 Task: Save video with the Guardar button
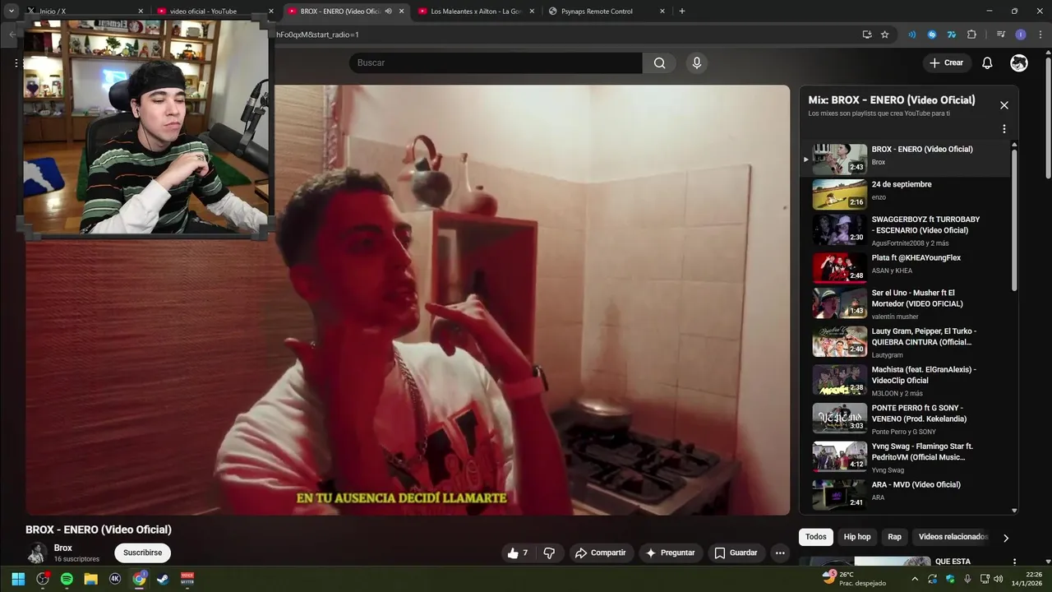pos(736,553)
